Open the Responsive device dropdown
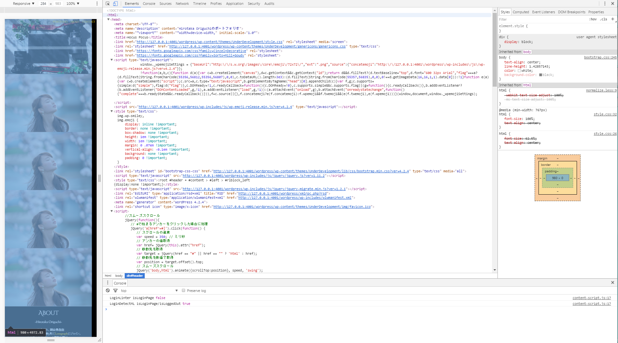 (x=24, y=4)
